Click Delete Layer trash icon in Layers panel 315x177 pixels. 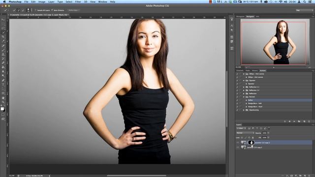(310, 176)
